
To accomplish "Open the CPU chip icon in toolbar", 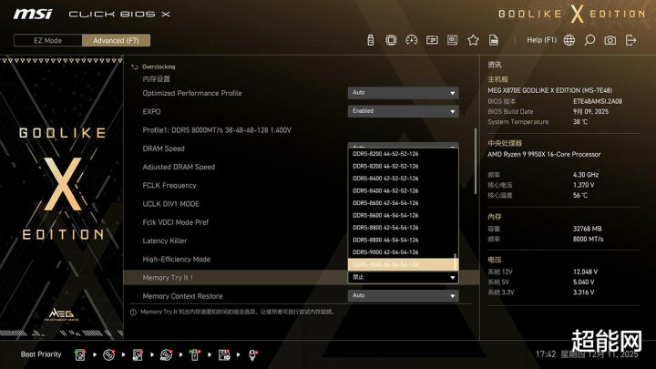I will tap(391, 40).
